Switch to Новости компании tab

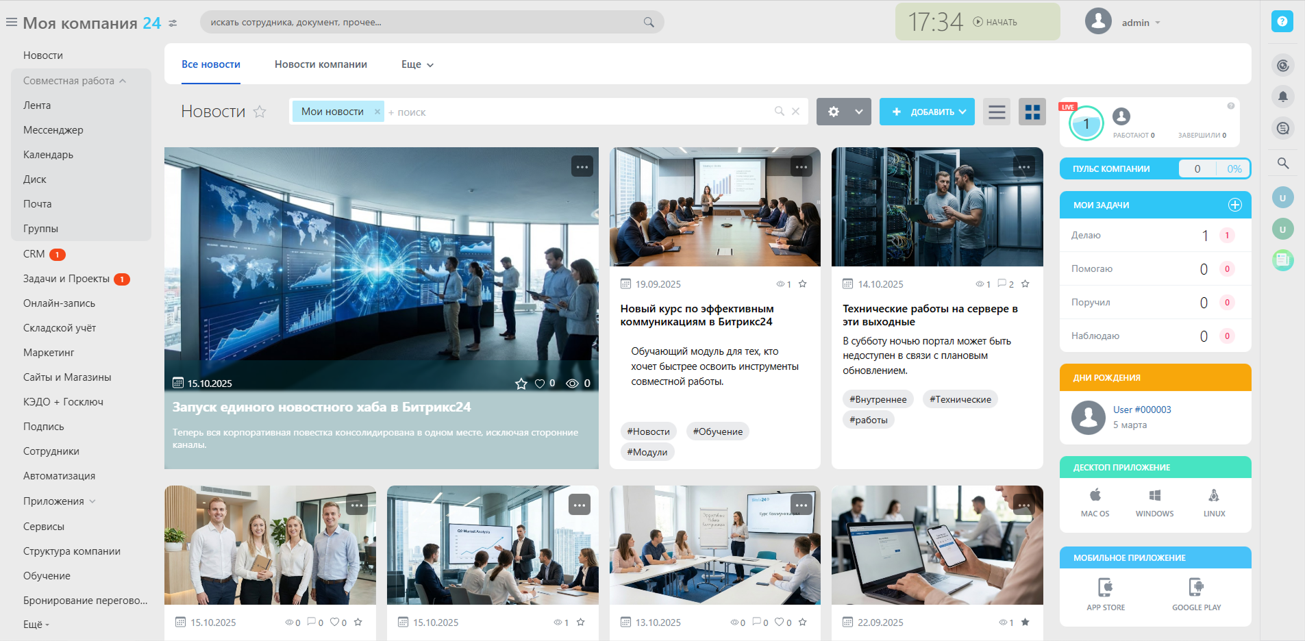[x=321, y=64]
